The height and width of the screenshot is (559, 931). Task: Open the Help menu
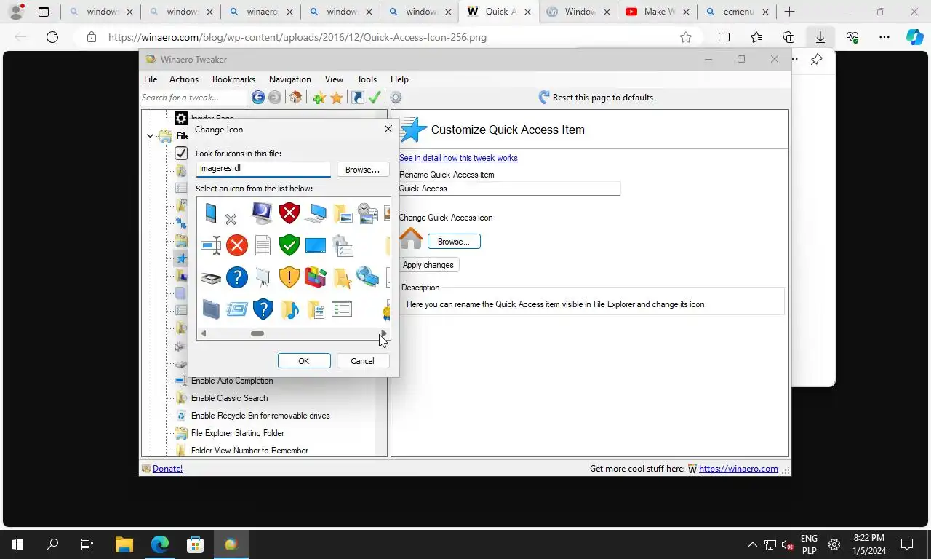click(x=399, y=79)
